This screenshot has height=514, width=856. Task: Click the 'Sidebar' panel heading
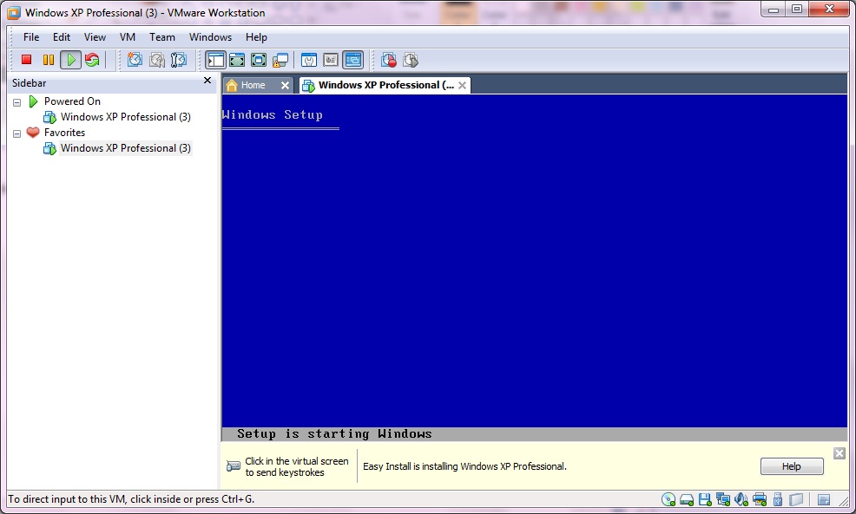click(x=29, y=83)
